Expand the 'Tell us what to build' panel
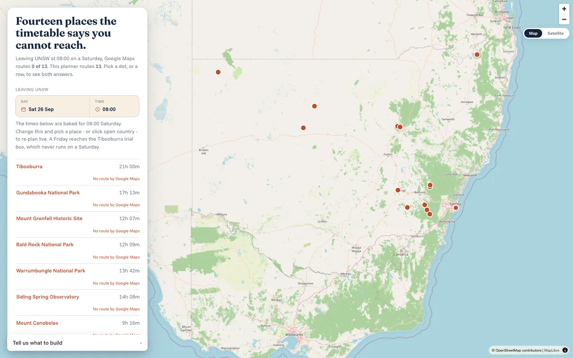Screen dimensions: 573x358 coord(77,343)
